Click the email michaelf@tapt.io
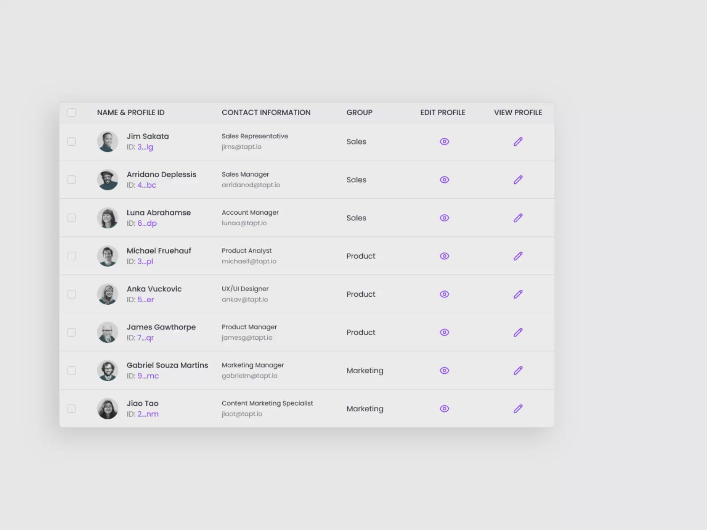The width and height of the screenshot is (707, 530). 249,261
